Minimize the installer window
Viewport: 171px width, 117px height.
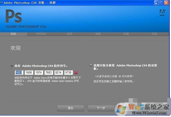[x=156, y=3]
